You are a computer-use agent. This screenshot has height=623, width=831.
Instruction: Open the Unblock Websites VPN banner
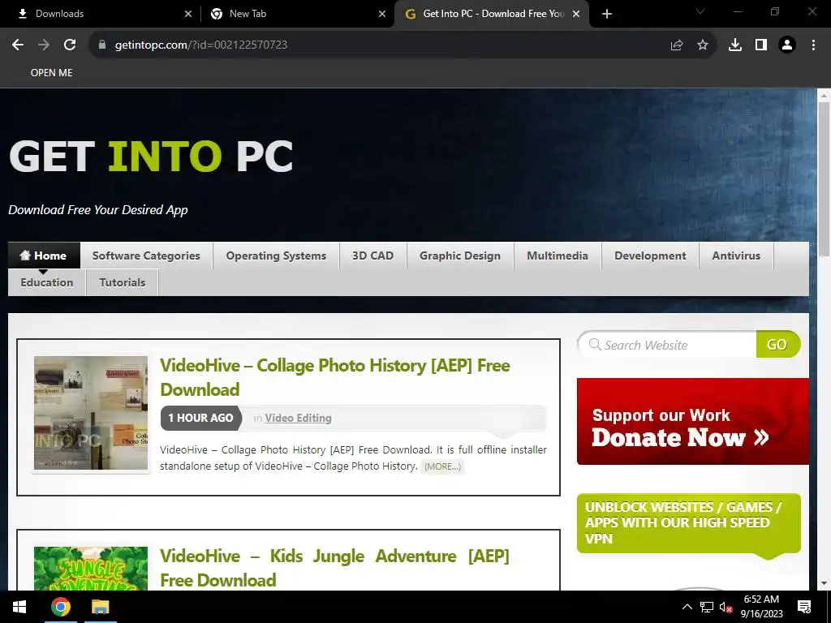pyautogui.click(x=688, y=523)
